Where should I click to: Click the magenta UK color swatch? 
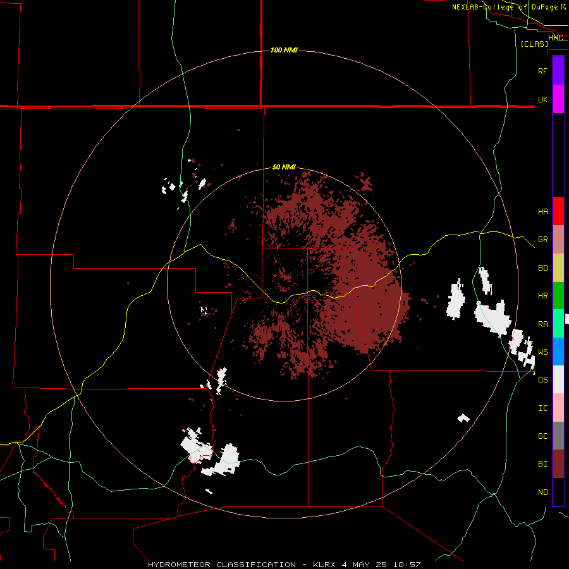[x=558, y=99]
